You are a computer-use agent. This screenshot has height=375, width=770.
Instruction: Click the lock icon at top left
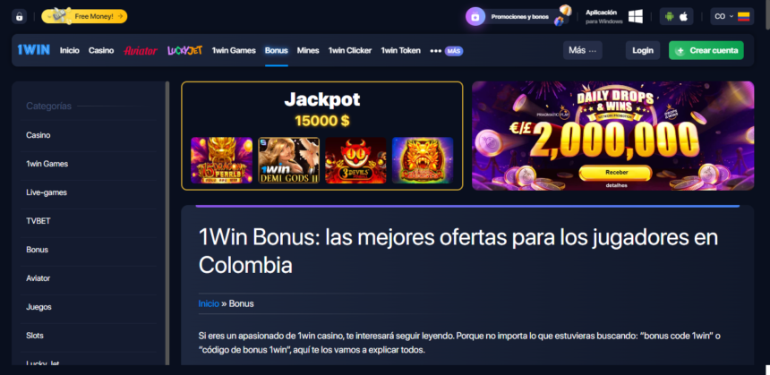pos(19,17)
